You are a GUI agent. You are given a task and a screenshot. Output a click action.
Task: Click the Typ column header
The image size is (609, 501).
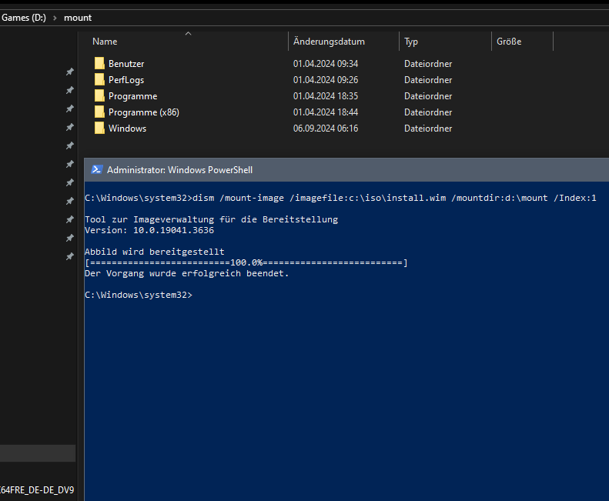[411, 42]
